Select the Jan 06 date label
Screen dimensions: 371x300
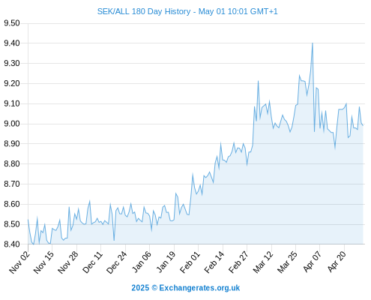click(142, 262)
